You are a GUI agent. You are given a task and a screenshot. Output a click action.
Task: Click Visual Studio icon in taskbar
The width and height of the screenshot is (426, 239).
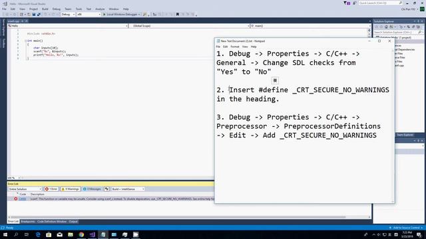point(92,234)
